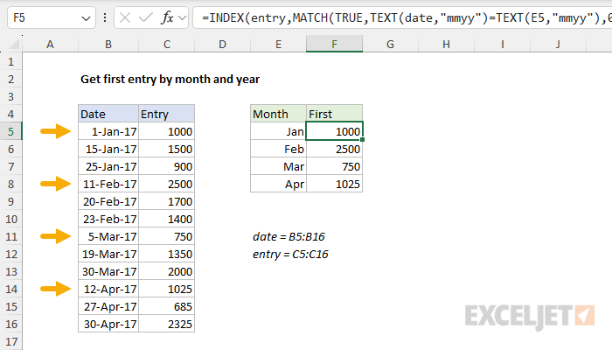Click entry value 1700
Viewport: 612px width, 350px height.
click(167, 201)
